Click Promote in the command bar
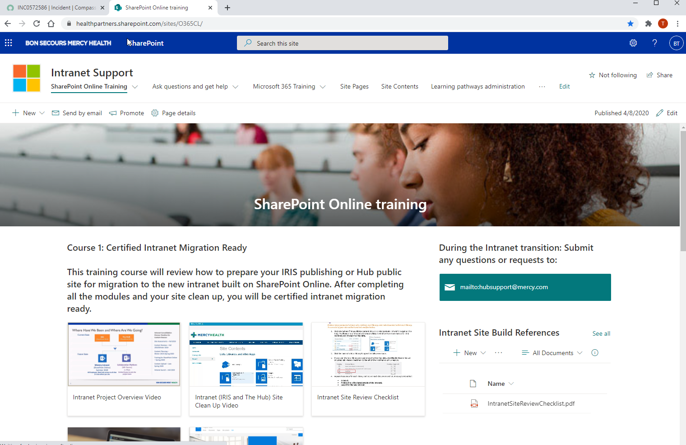 [x=126, y=113]
